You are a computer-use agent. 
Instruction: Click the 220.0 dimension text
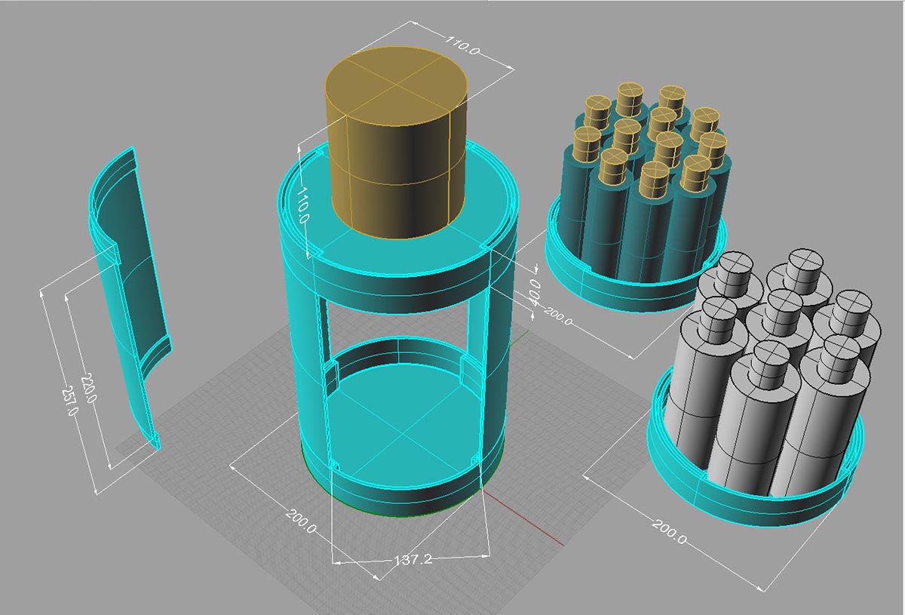(89, 388)
